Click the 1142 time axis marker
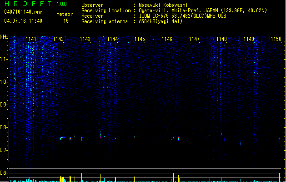Image resolution: width=286 pixels, height=182 pixels. [x=58, y=39]
